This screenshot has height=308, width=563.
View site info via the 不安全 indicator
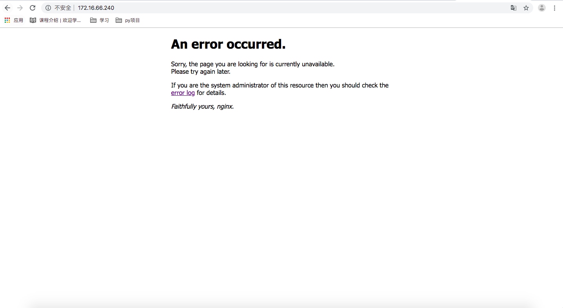(58, 8)
